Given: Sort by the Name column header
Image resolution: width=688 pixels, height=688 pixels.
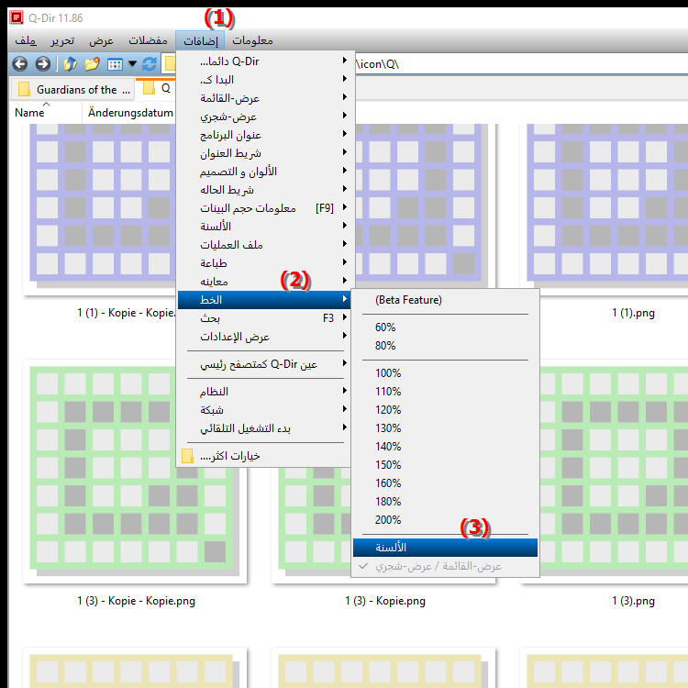Looking at the screenshot, I should point(30,113).
